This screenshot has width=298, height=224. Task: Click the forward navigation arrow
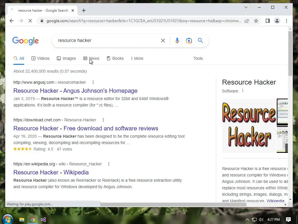click(x=21, y=21)
